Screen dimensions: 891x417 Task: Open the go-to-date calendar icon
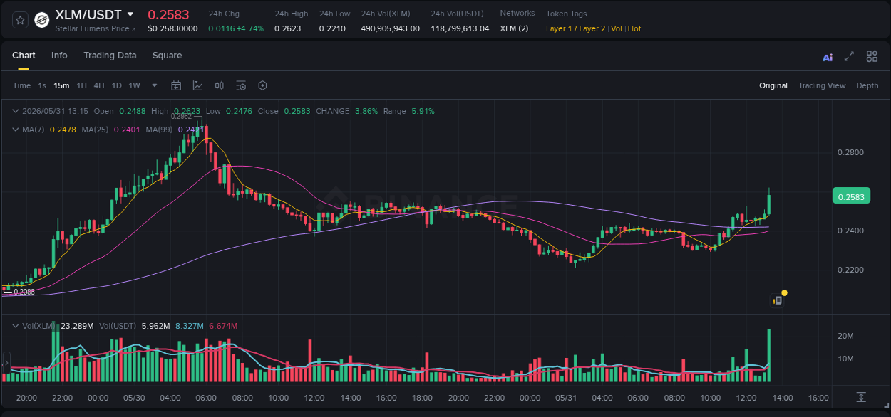coord(176,85)
